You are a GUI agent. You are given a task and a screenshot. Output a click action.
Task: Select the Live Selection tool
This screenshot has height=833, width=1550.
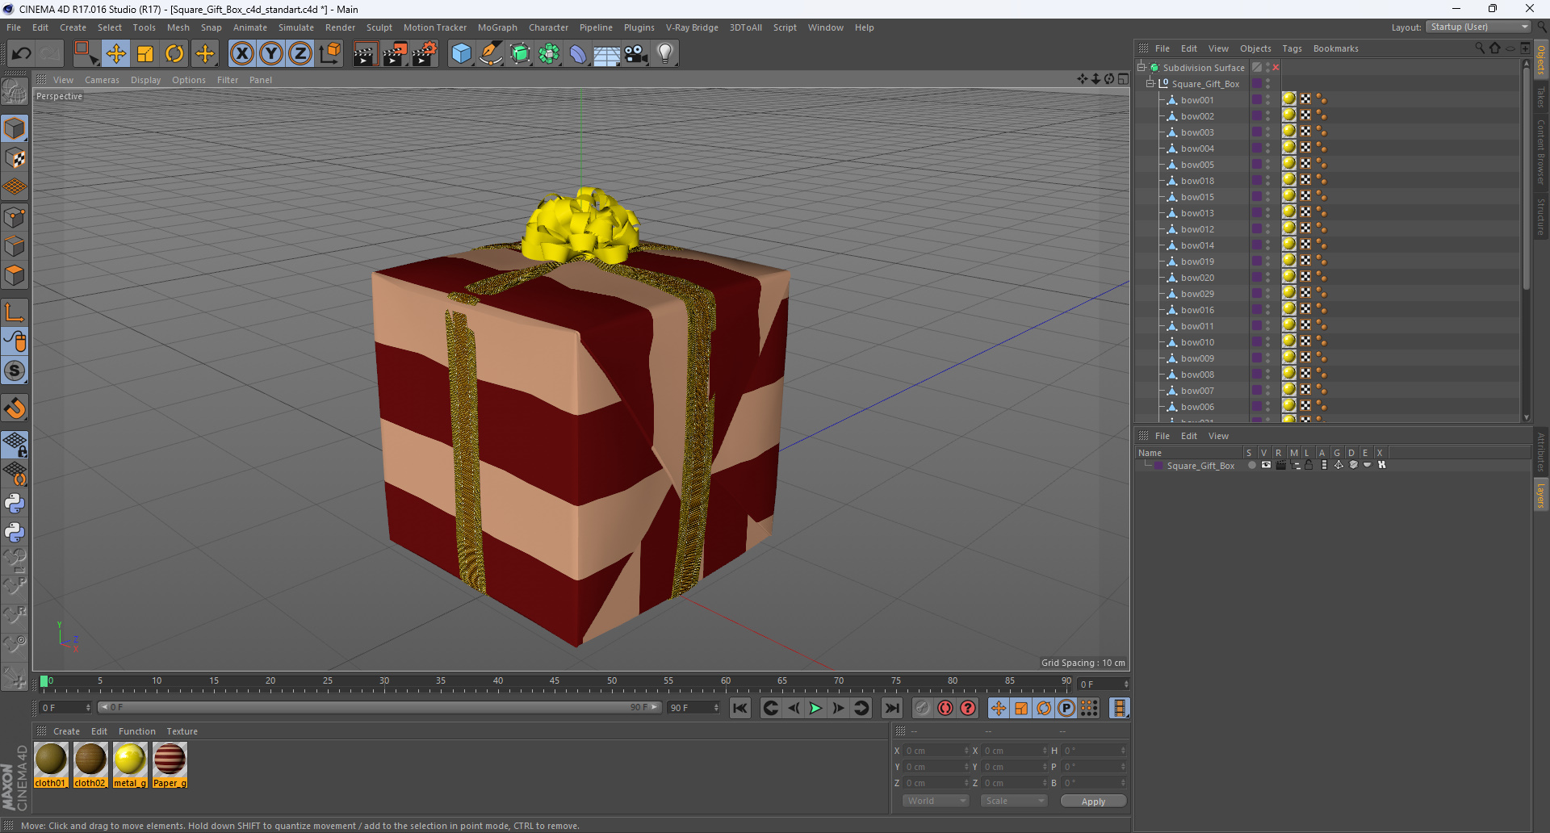pyautogui.click(x=85, y=54)
